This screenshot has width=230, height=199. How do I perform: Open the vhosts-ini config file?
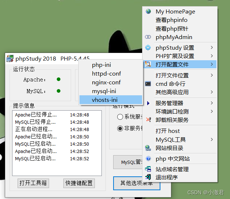111,100
